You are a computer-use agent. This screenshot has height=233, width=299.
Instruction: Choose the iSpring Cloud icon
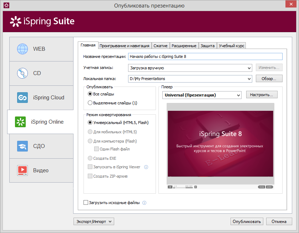[22, 98]
